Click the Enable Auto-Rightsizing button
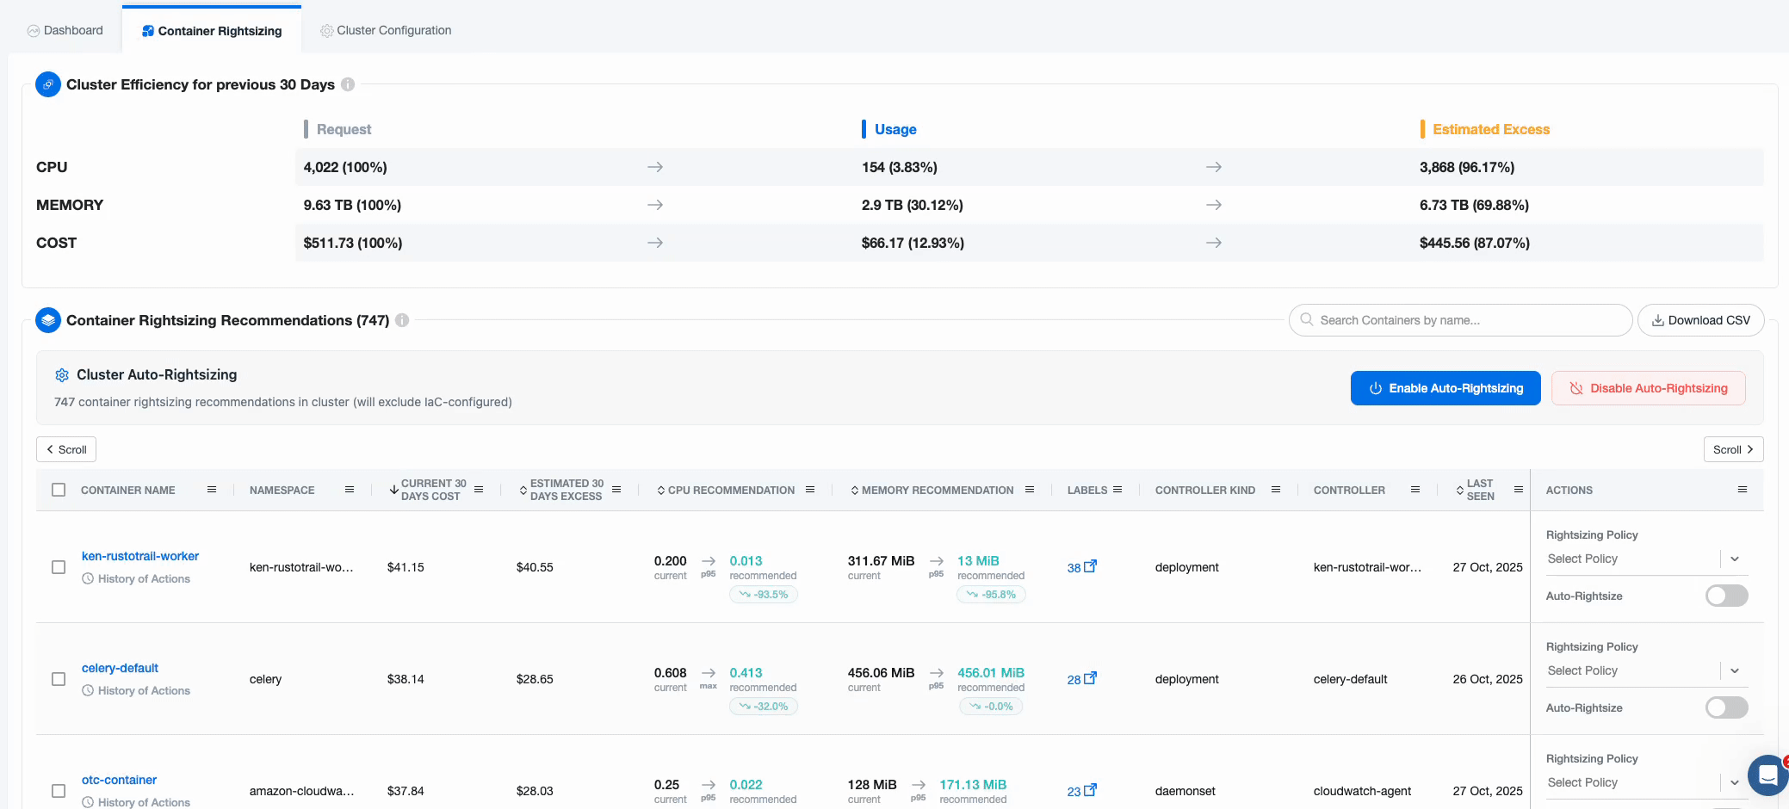1789x809 pixels. tap(1445, 387)
